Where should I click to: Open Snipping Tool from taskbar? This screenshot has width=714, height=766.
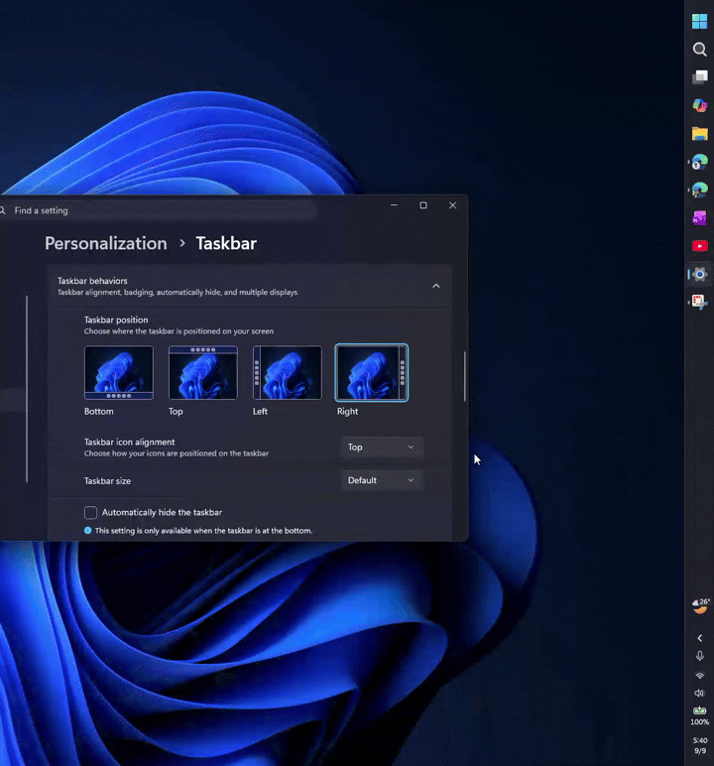(x=699, y=302)
